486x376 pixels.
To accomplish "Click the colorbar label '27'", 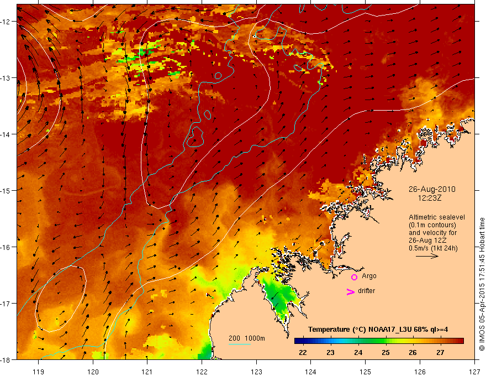I will [x=440, y=353].
